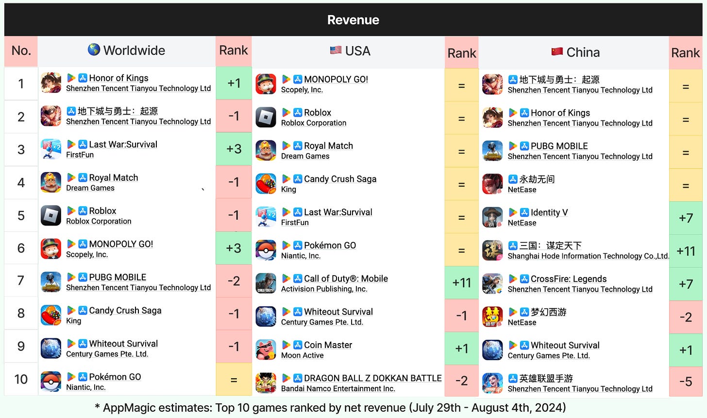Viewport: 707px width, 418px height.
Task: Click Google Play icon beside Coin Master
Action: point(286,345)
